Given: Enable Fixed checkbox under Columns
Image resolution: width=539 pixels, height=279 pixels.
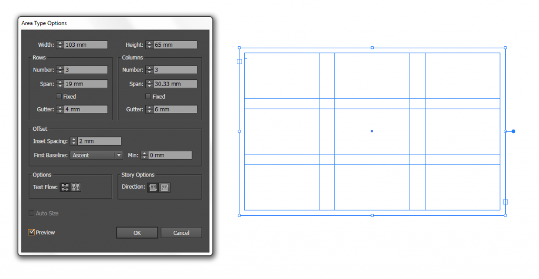Looking at the screenshot, I should pyautogui.click(x=148, y=97).
